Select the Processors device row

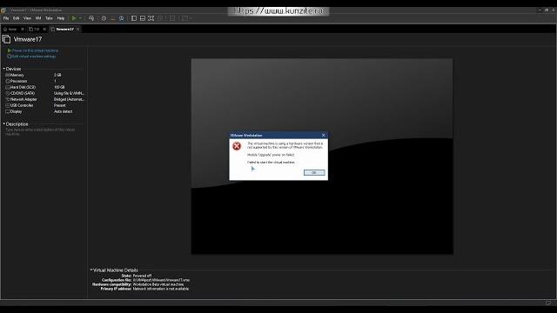(x=44, y=81)
